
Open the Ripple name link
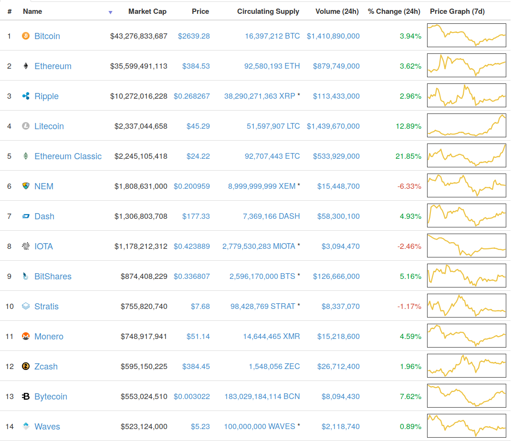click(47, 96)
